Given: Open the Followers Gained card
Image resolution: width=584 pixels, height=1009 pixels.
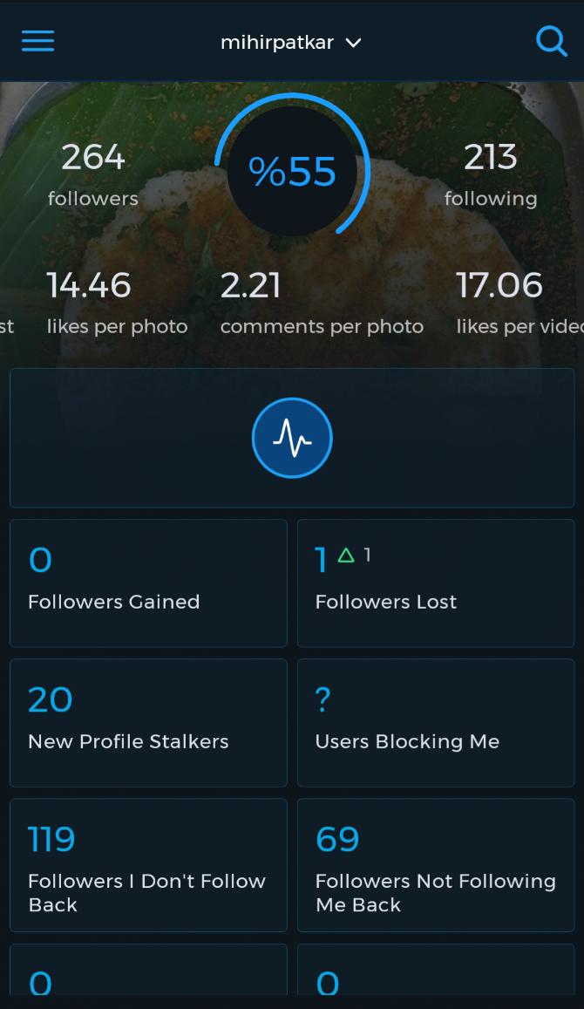Looking at the screenshot, I should point(148,583).
